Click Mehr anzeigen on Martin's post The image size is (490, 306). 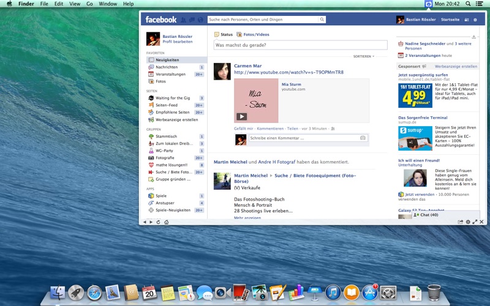tap(247, 218)
